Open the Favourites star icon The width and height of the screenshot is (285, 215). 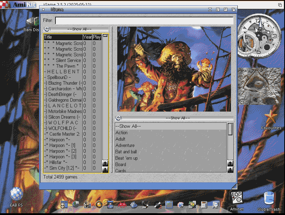[x=271, y=117]
